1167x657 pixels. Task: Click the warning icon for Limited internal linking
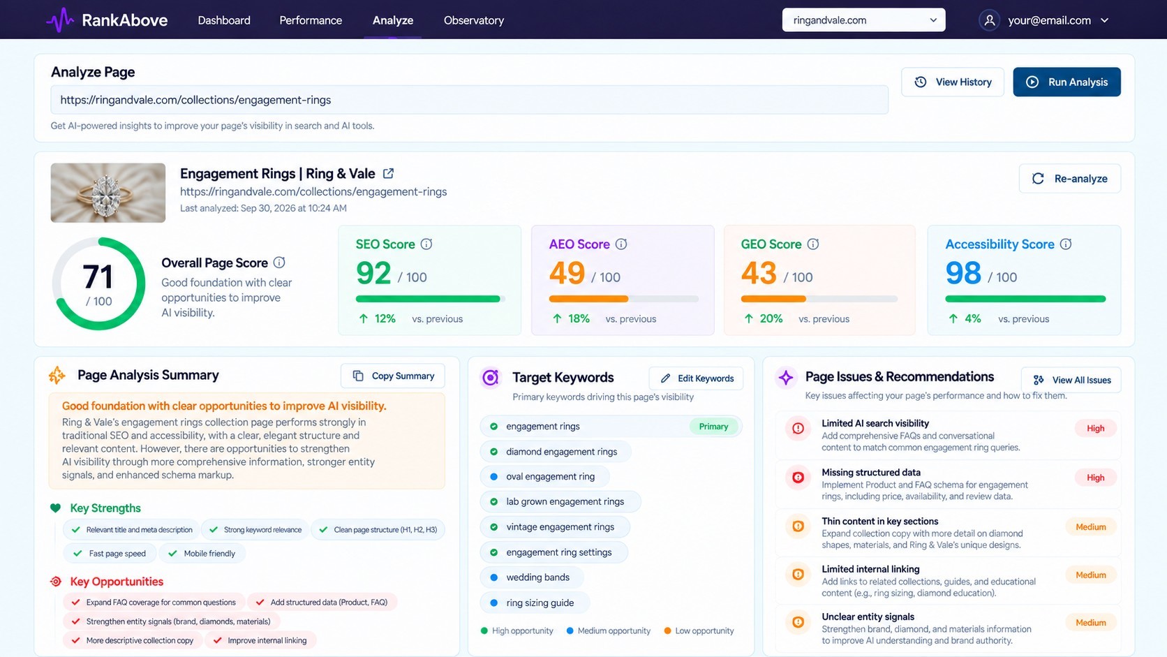(798, 575)
